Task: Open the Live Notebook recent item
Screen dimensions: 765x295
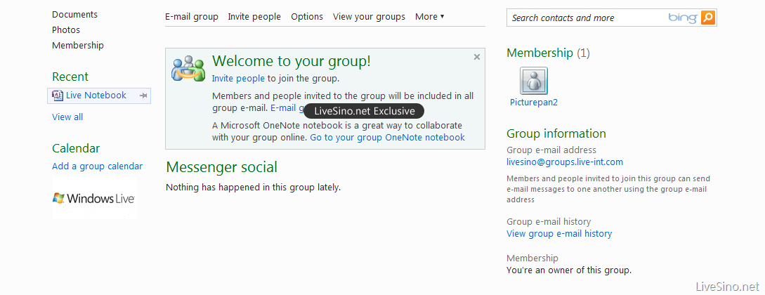Action: (96, 96)
